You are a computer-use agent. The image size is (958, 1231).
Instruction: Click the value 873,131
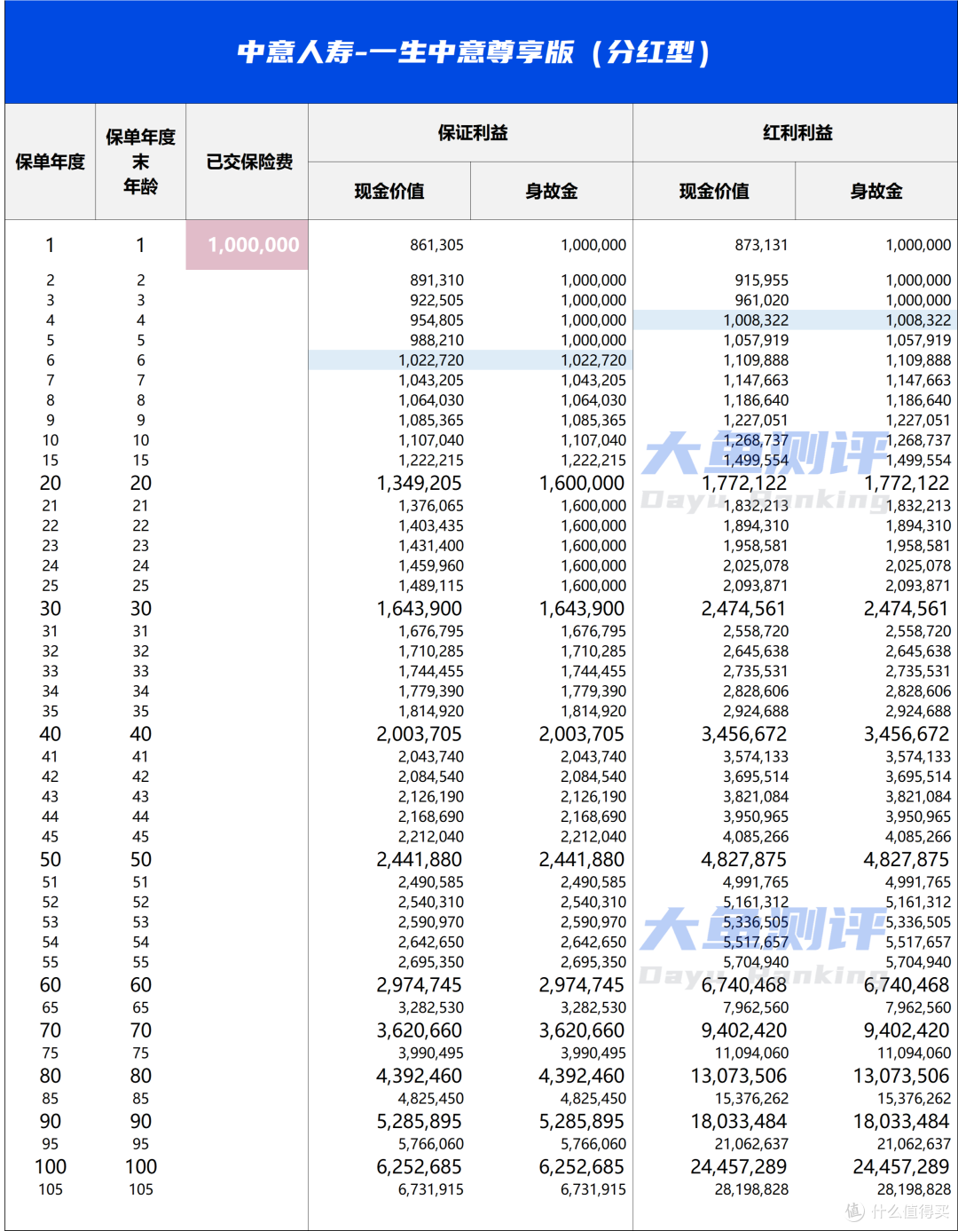click(761, 245)
